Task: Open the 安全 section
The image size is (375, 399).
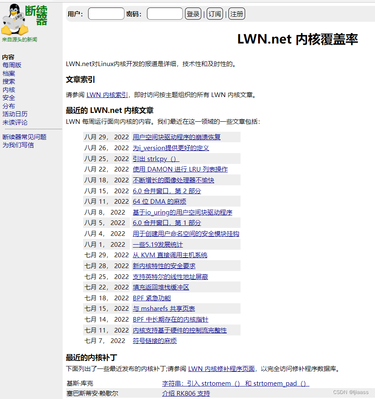Action: (x=9, y=97)
